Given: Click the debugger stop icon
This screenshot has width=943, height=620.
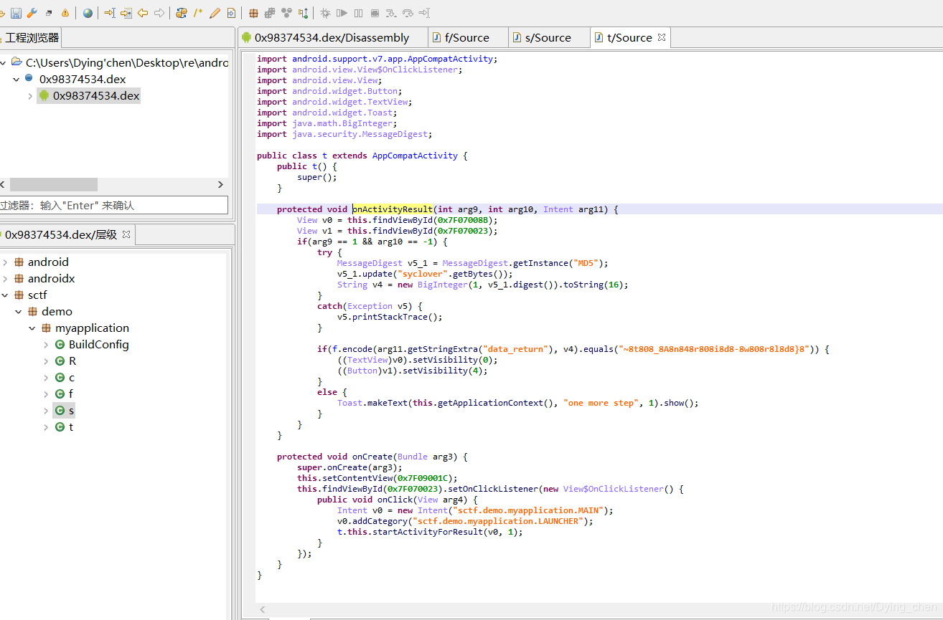Looking at the screenshot, I should [375, 13].
